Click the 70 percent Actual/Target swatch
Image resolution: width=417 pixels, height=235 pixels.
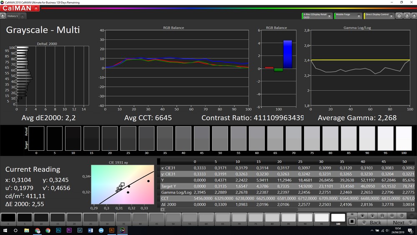coord(294,139)
